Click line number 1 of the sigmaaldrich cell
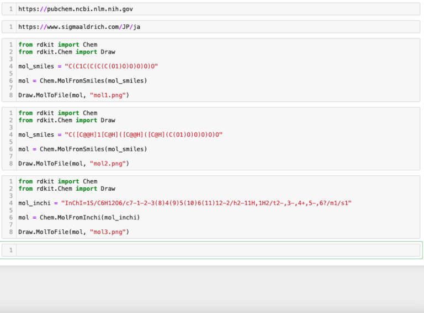 tap(10, 27)
